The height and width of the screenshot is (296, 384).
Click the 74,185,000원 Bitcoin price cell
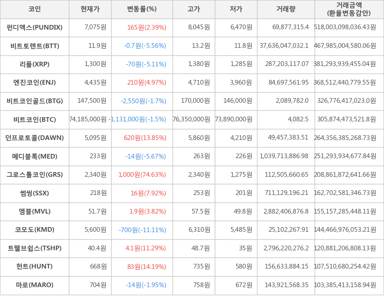(88, 119)
